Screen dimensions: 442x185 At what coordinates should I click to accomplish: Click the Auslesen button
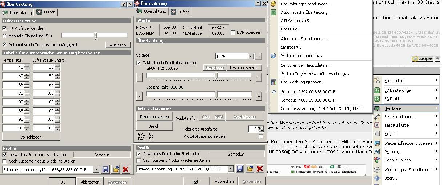pos(118,45)
